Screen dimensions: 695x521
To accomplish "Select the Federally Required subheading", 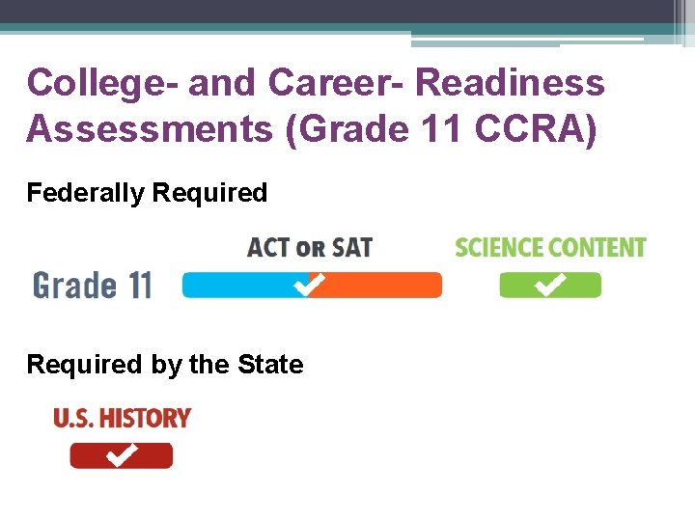I will (x=147, y=193).
